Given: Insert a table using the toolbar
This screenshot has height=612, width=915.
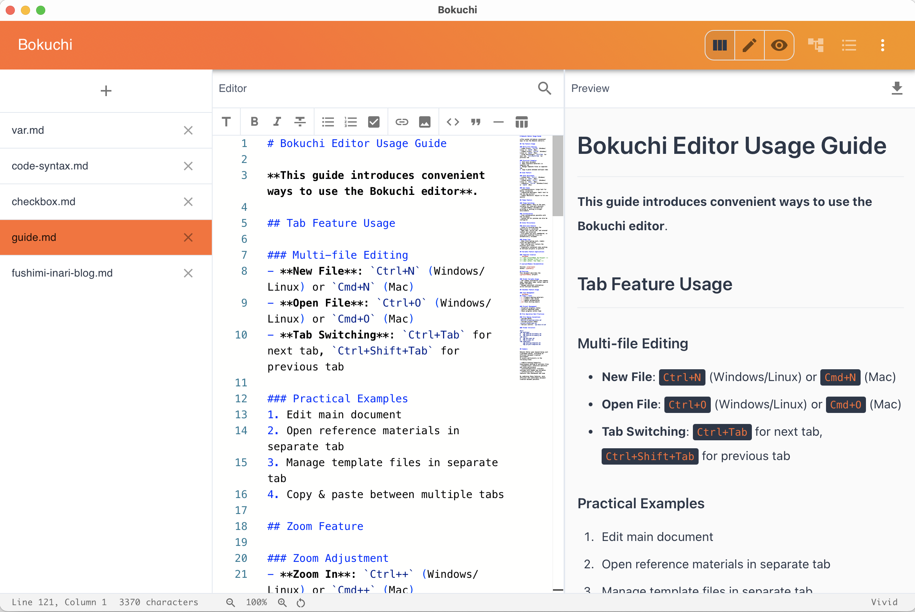Looking at the screenshot, I should click(521, 122).
